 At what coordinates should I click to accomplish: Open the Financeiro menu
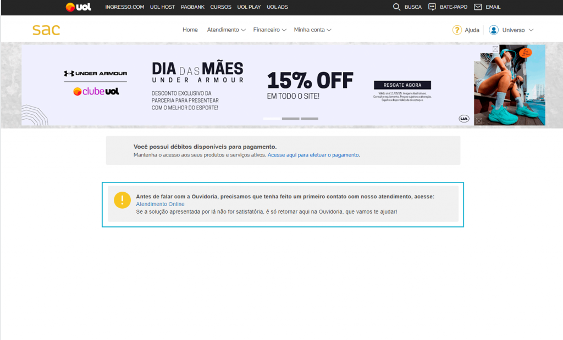click(267, 30)
